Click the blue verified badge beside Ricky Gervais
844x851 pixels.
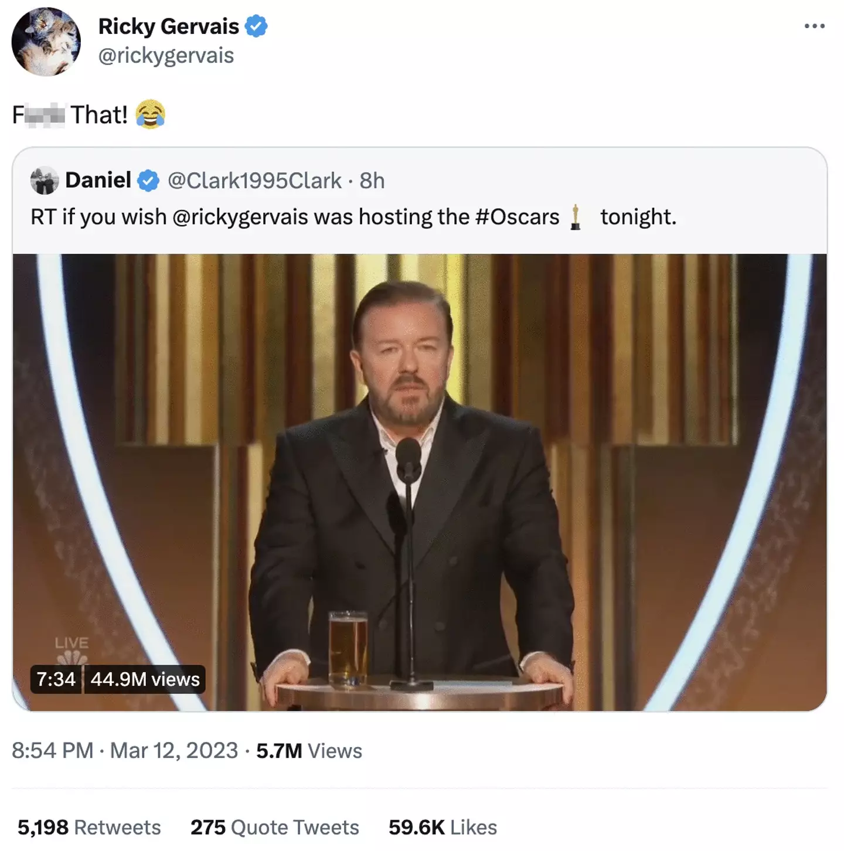coord(256,26)
